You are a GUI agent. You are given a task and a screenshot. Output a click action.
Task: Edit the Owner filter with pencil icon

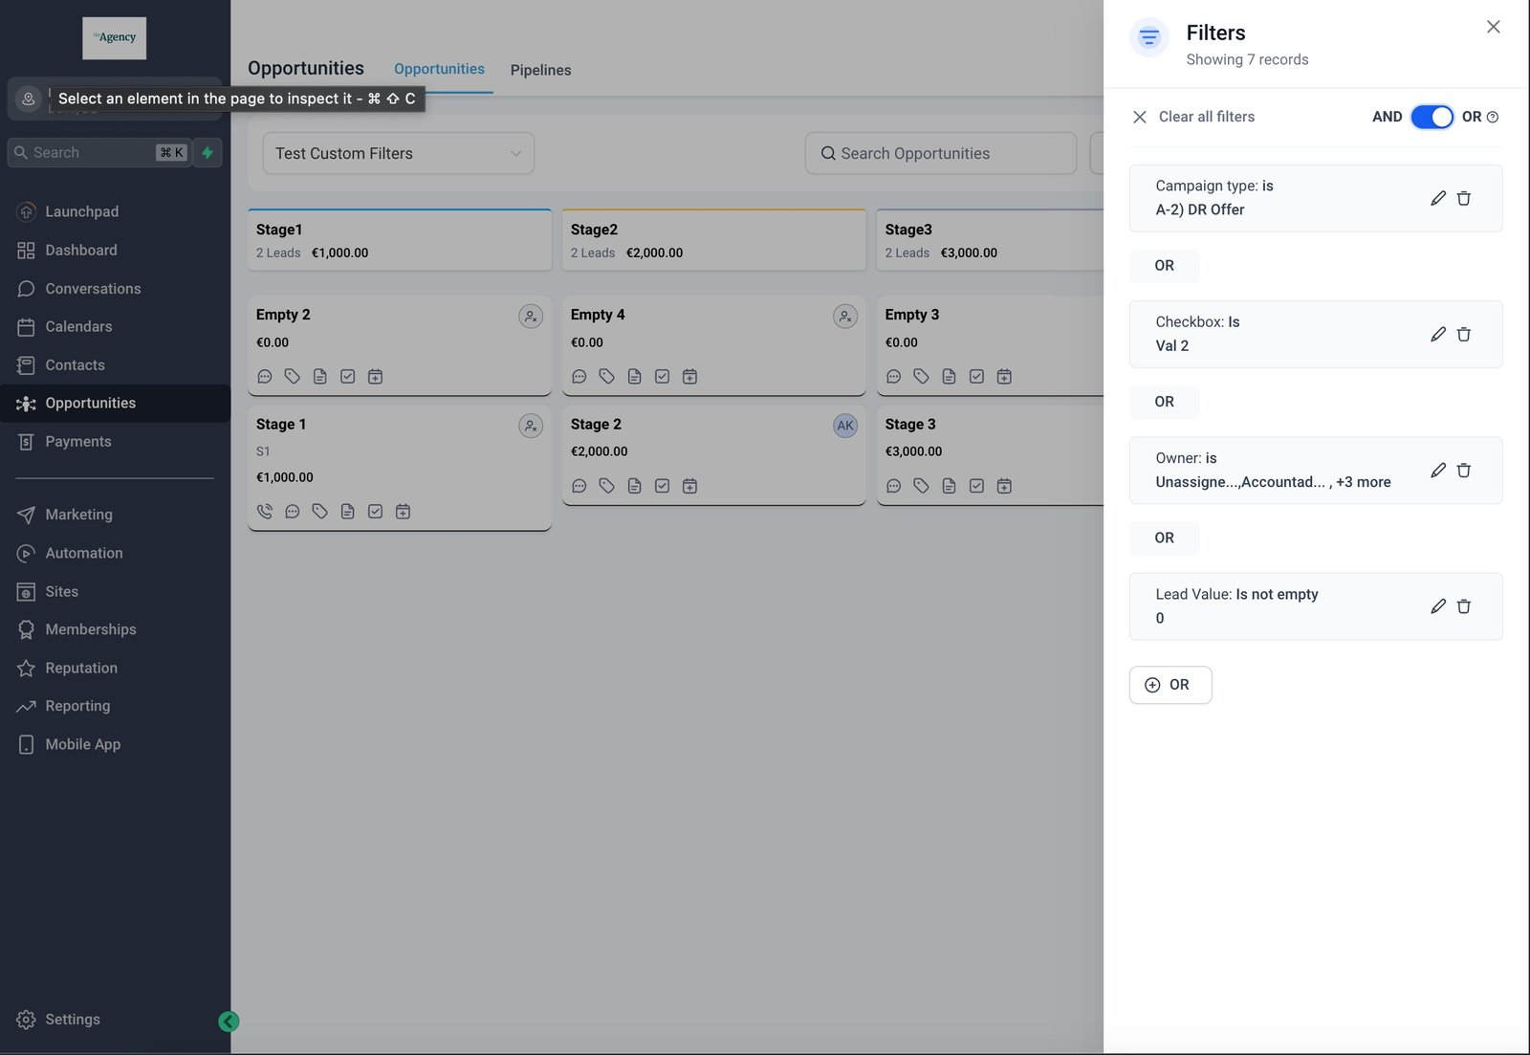tap(1437, 471)
